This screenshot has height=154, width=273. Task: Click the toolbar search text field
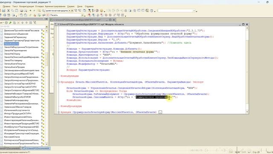coord(57,11)
